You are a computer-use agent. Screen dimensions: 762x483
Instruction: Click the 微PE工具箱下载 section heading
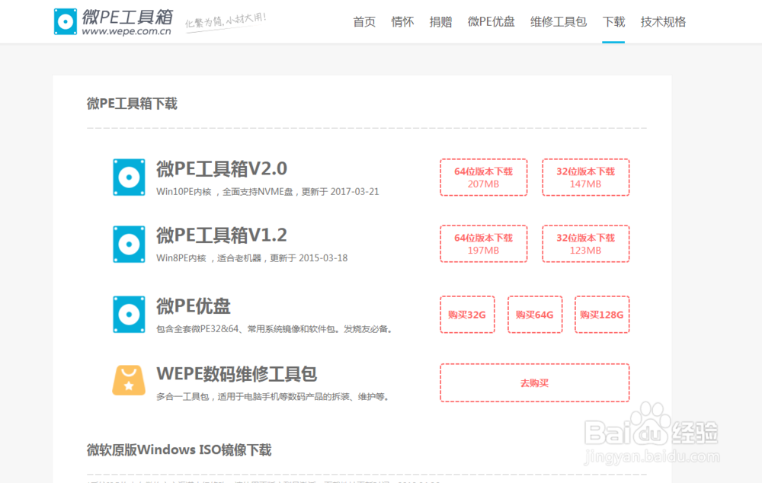[132, 104]
